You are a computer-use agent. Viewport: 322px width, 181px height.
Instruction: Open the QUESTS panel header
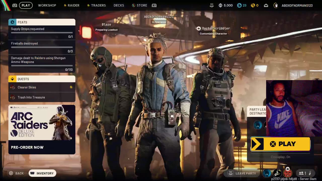coord(42,79)
